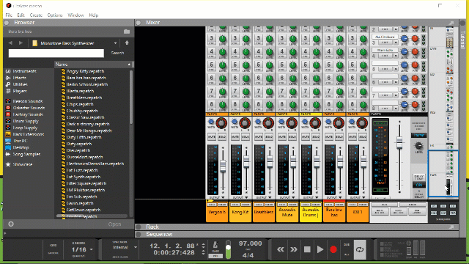Open Song Samples in Browser sidebar
The width and height of the screenshot is (469, 264).
[26, 154]
